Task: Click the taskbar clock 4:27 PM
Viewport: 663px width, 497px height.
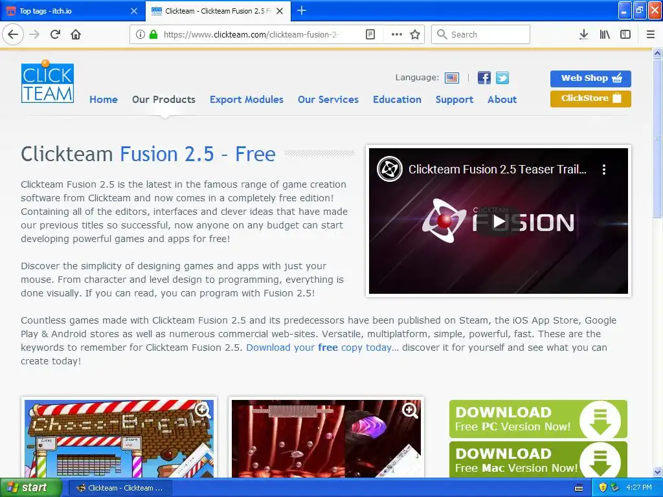Action: (639, 488)
